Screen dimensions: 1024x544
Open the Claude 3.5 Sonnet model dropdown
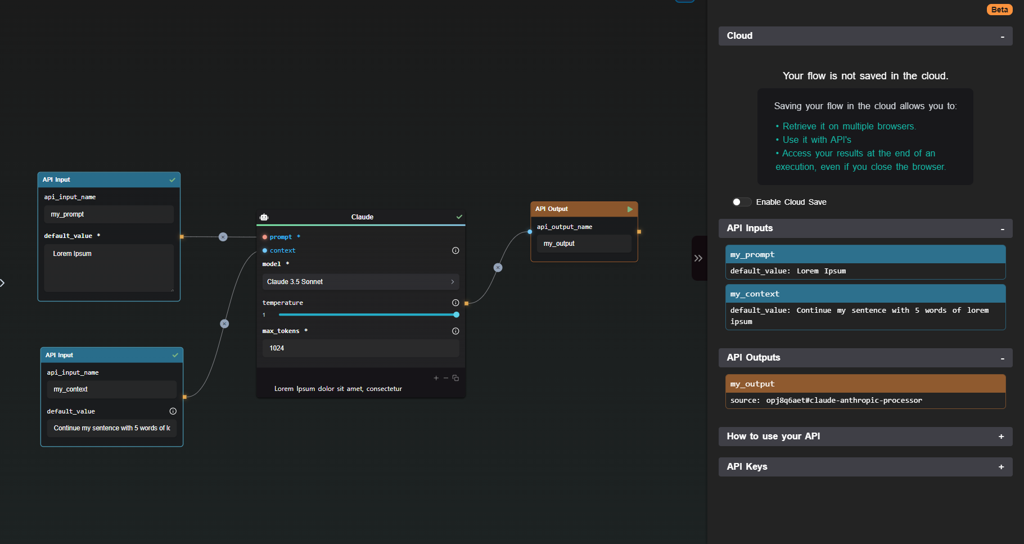[x=360, y=282]
